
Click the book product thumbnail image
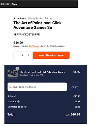13,73
